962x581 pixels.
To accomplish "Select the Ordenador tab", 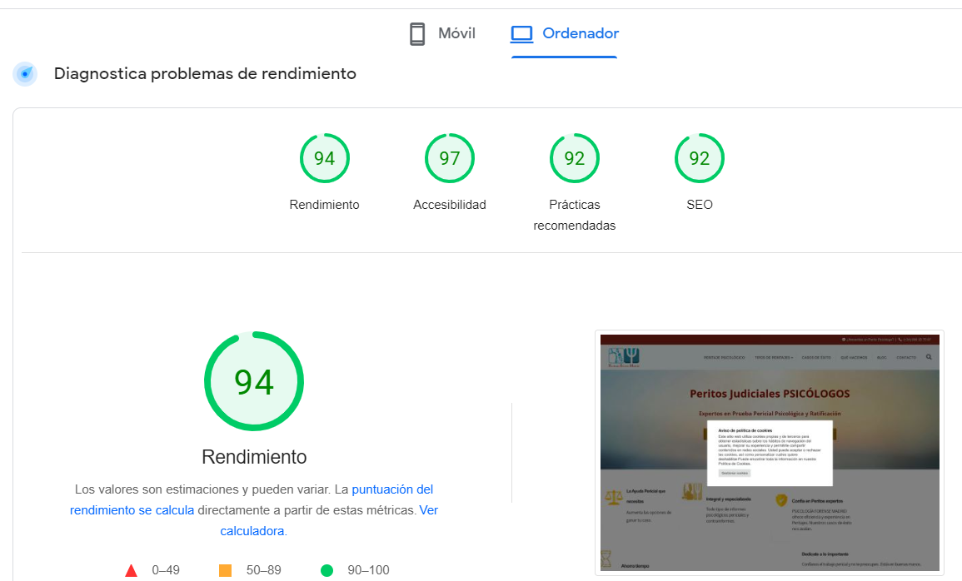I will click(x=565, y=33).
